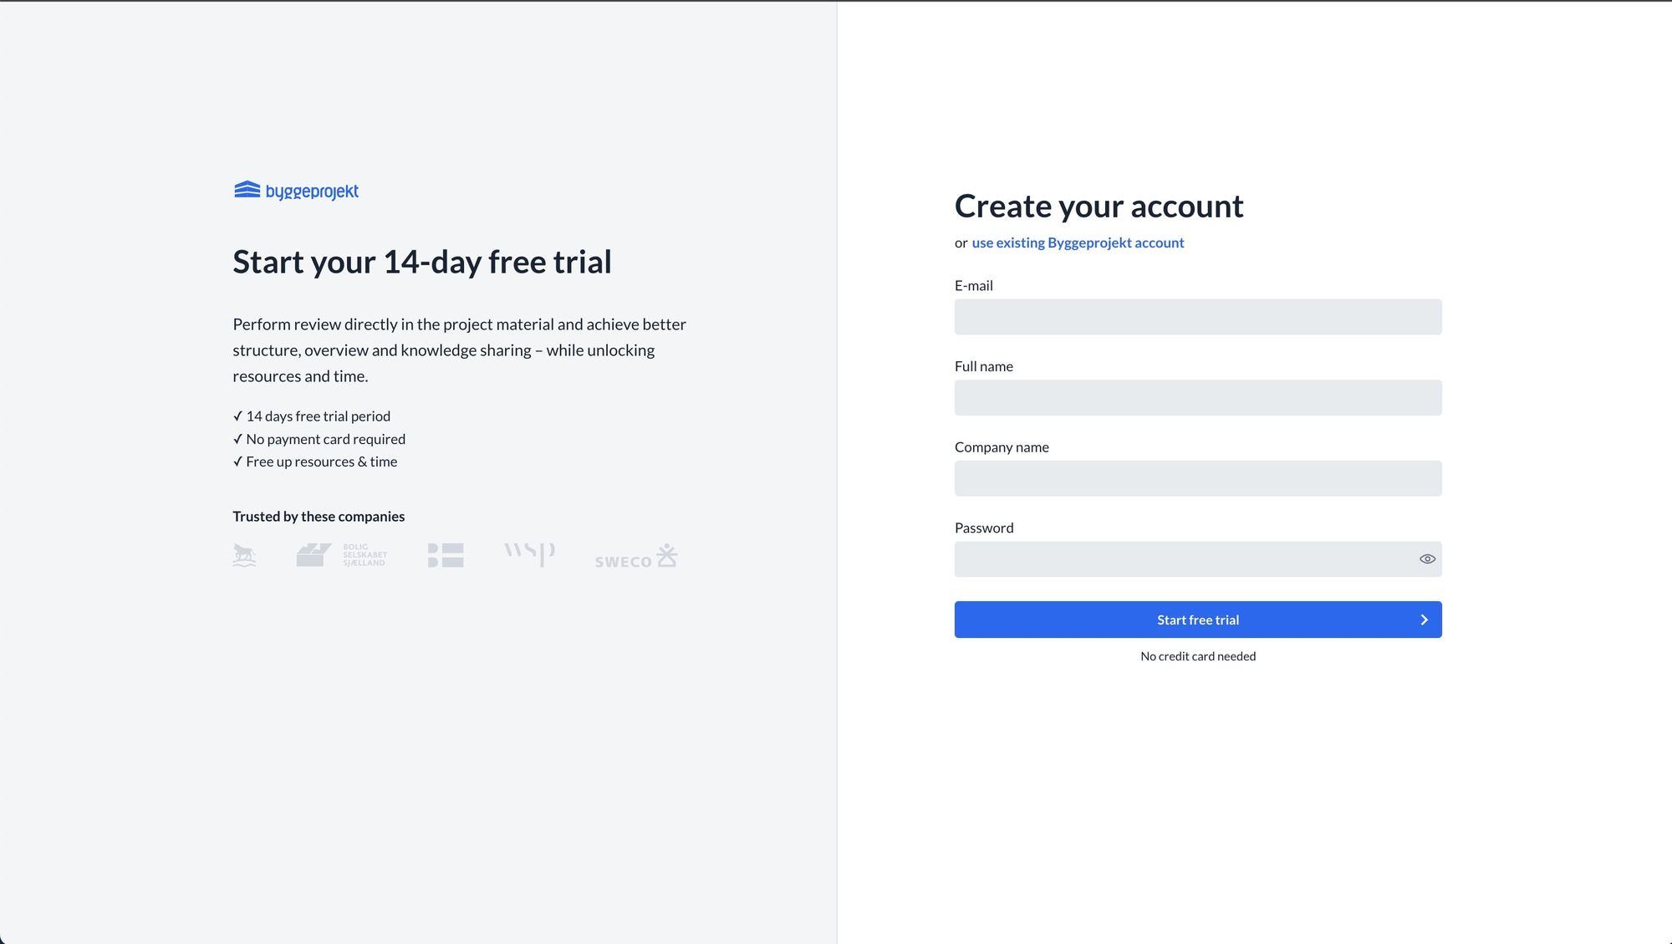Viewport: 1672px width, 944px height.
Task: Focus the E-mail input field
Action: (x=1197, y=317)
